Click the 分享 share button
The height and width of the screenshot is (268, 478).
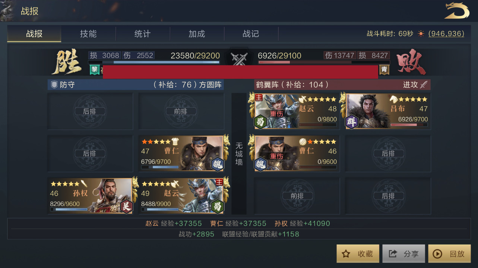[403, 254]
